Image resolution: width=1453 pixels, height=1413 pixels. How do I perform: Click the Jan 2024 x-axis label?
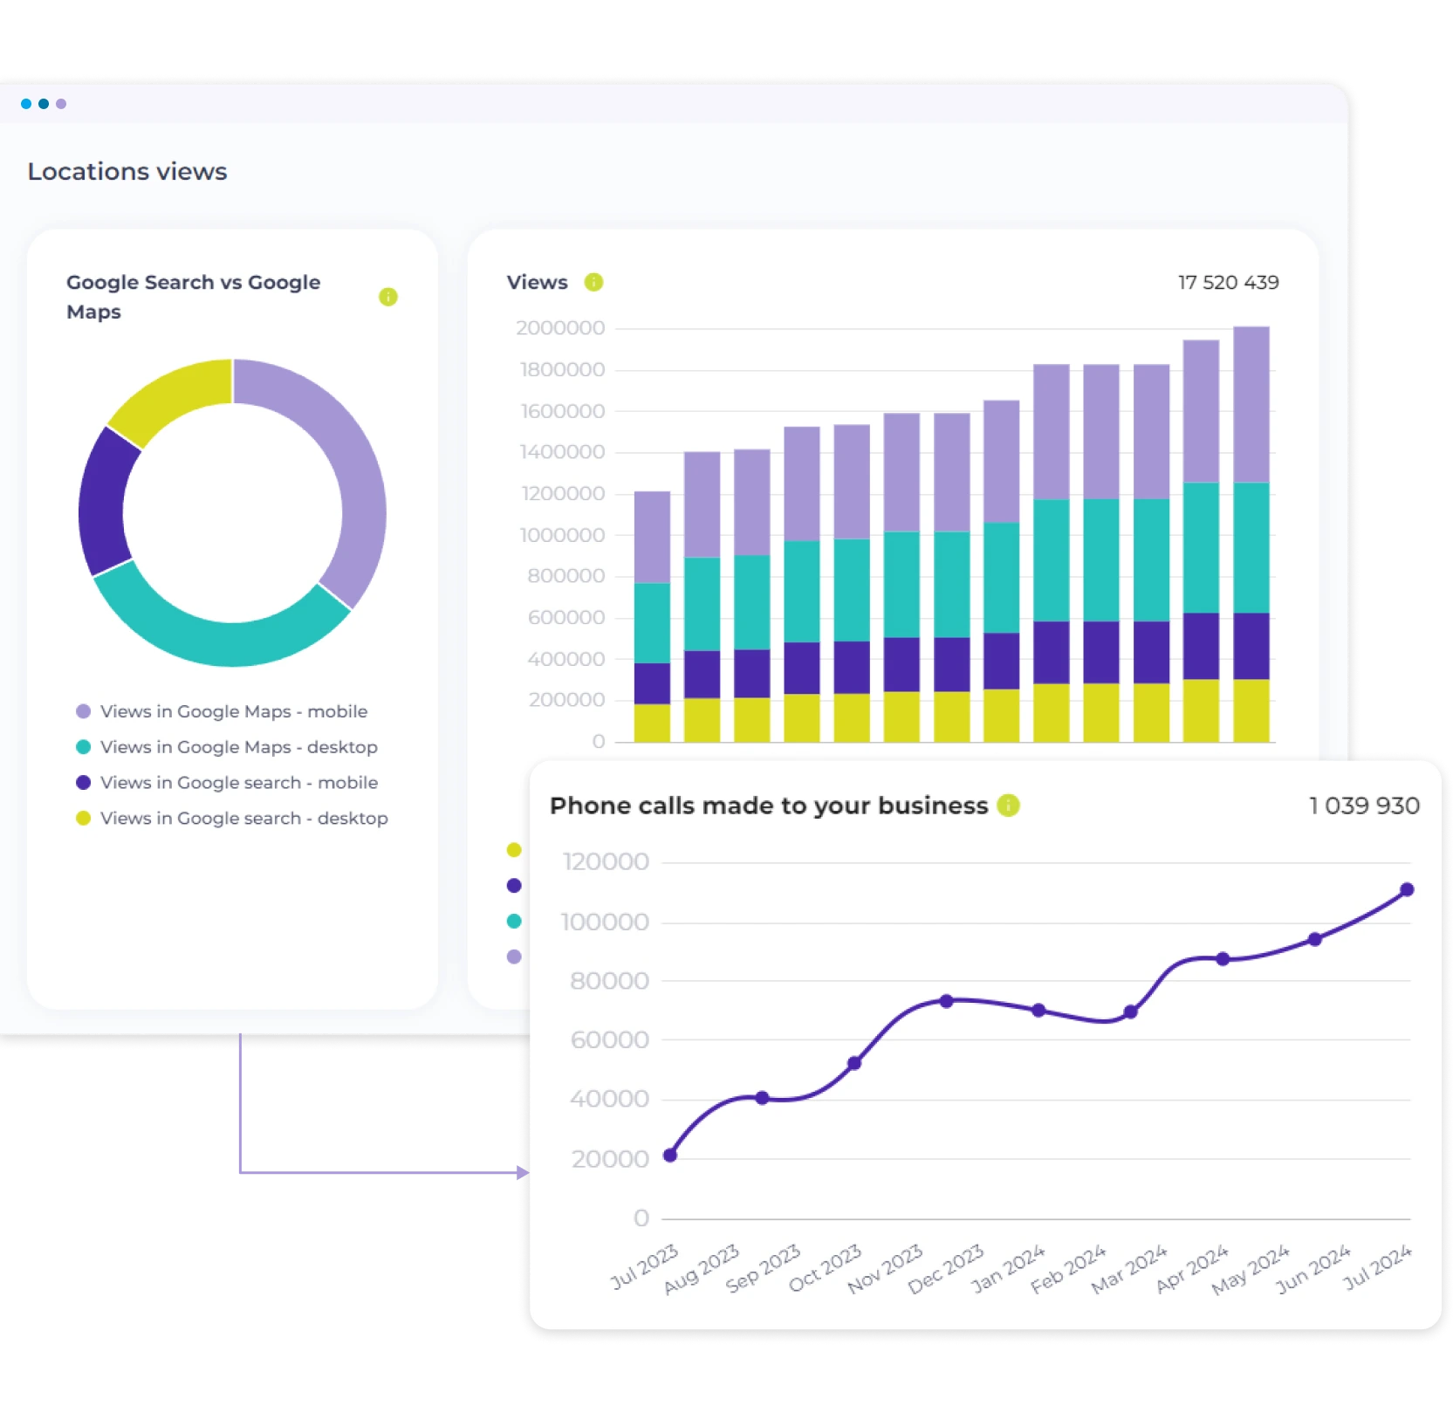coord(1008,1269)
